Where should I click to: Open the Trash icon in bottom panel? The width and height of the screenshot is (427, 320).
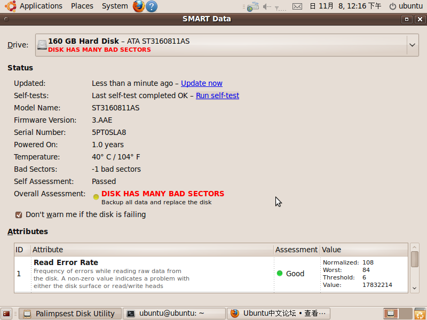coord(420,314)
